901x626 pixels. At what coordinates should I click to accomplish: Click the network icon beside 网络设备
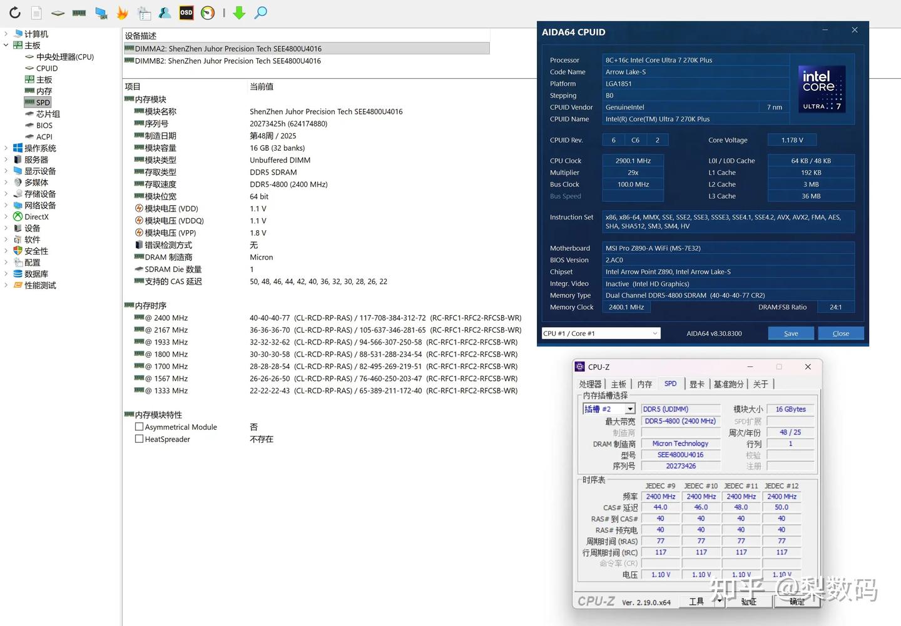point(18,205)
